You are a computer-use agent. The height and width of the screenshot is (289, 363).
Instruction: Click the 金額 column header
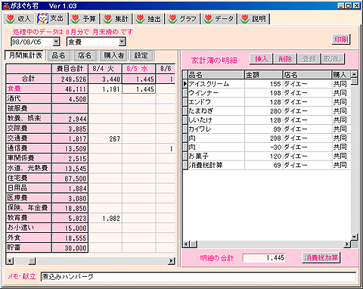tap(263, 75)
